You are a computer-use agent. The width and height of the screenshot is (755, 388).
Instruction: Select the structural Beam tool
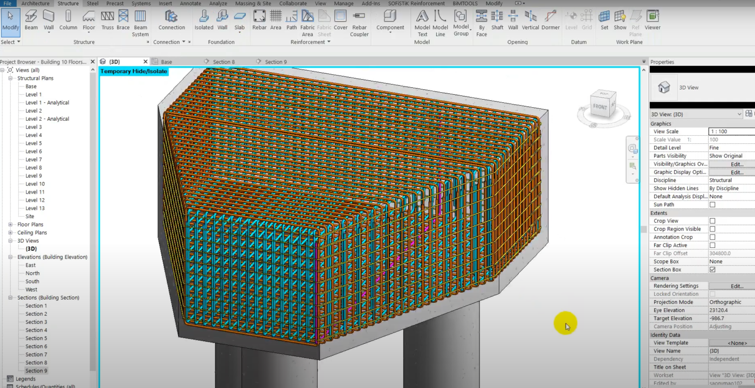coord(31,23)
